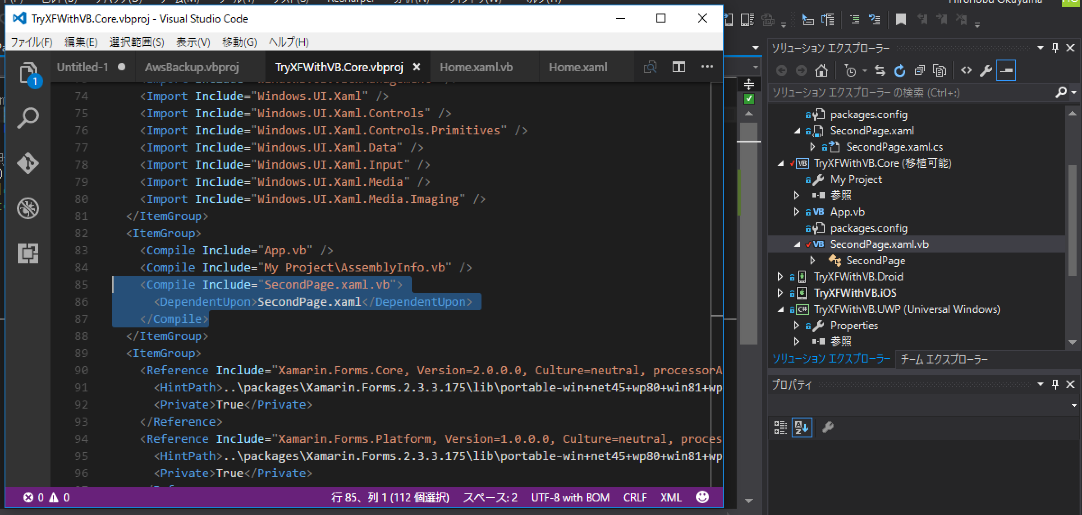
Task: Expand the SecondPage.xaml.cs node
Action: pyautogui.click(x=813, y=147)
